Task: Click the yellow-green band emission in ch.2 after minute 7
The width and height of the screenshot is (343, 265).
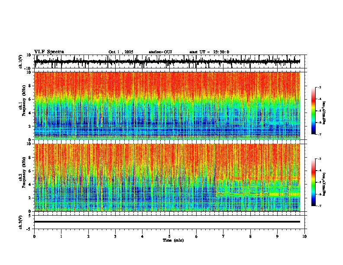Action: pos(258,194)
